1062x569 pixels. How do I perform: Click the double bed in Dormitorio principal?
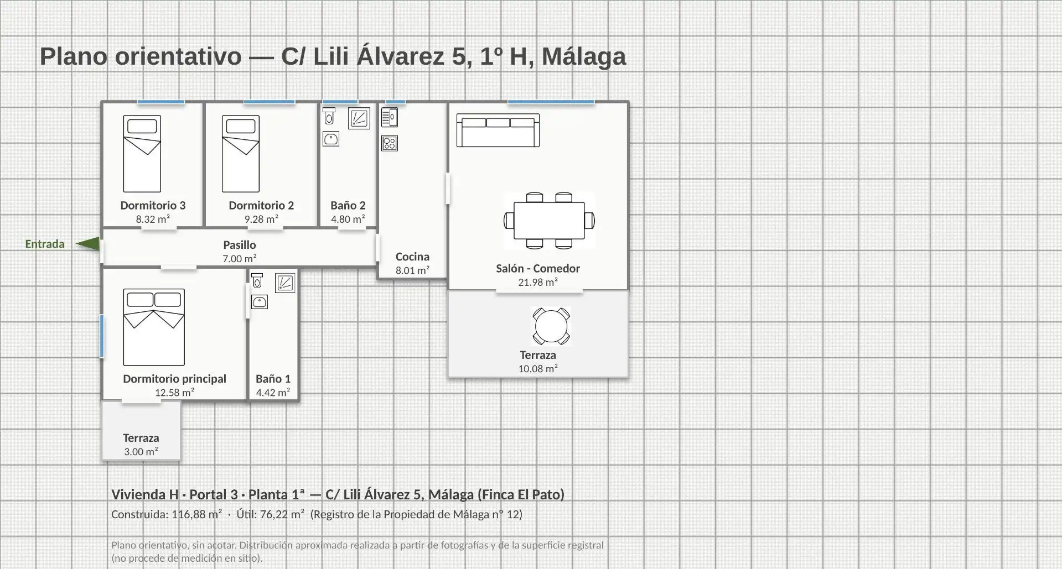click(x=154, y=327)
